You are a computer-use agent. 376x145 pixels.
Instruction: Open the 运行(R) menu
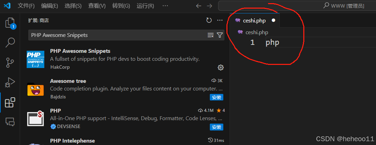[x=145, y=6]
